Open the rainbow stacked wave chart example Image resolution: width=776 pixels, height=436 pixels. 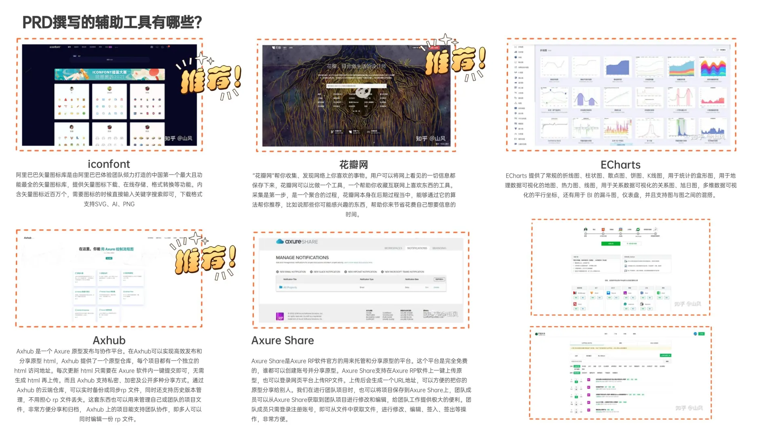(713, 67)
